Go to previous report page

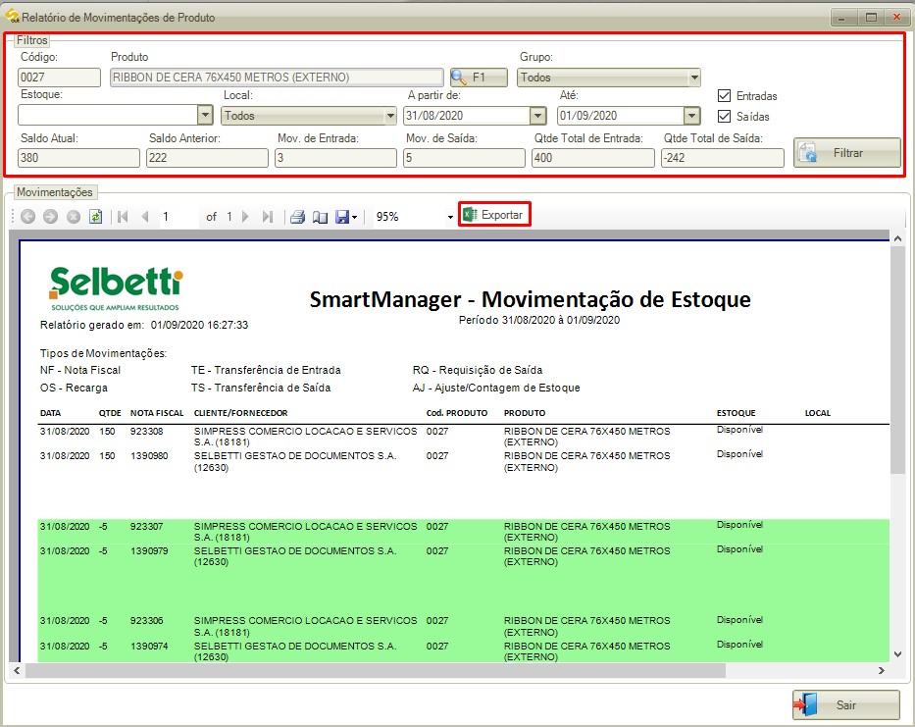point(145,217)
